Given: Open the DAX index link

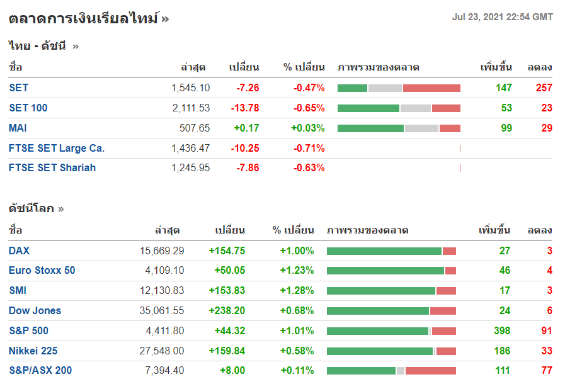Looking at the screenshot, I should 19,251.
